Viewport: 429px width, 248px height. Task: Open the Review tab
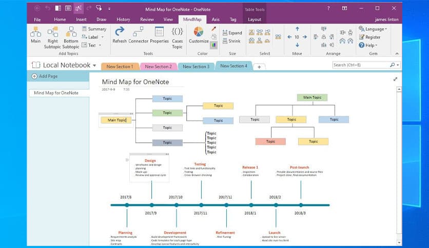[x=147, y=19]
